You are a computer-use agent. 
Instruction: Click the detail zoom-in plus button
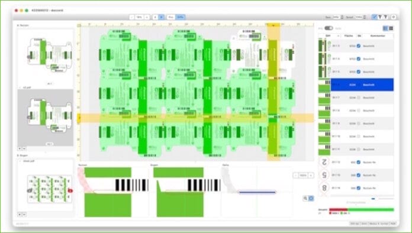pyautogui.click(x=311, y=175)
